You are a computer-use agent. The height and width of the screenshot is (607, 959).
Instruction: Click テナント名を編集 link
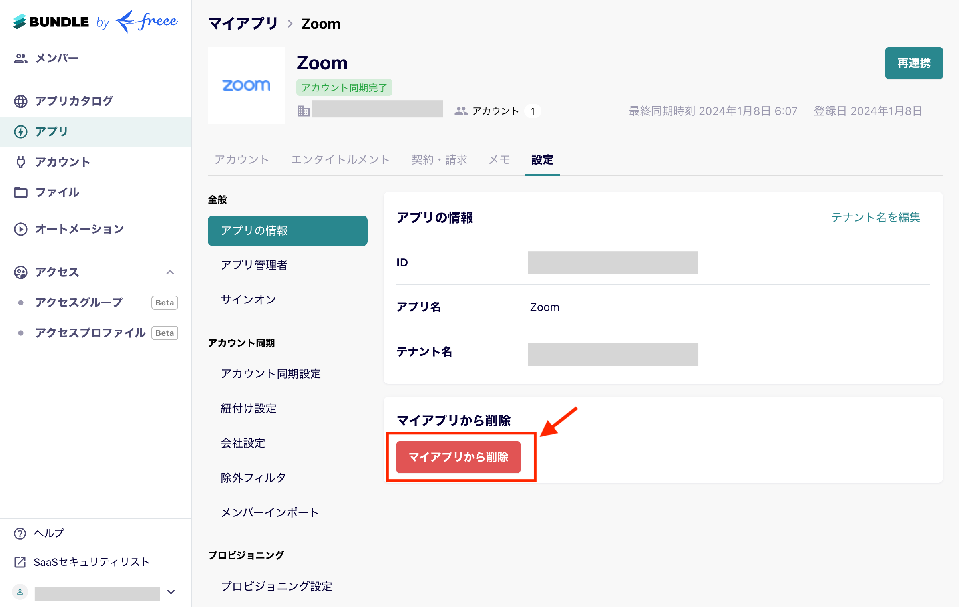pos(875,217)
